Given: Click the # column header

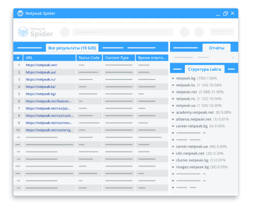Looking at the screenshot, I should tap(18, 58).
